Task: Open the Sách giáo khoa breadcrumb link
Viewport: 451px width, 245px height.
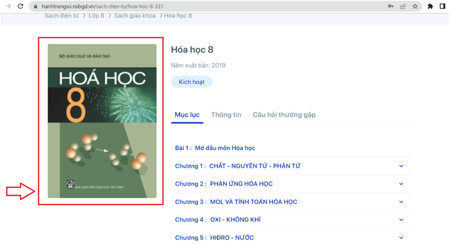Action: click(135, 16)
